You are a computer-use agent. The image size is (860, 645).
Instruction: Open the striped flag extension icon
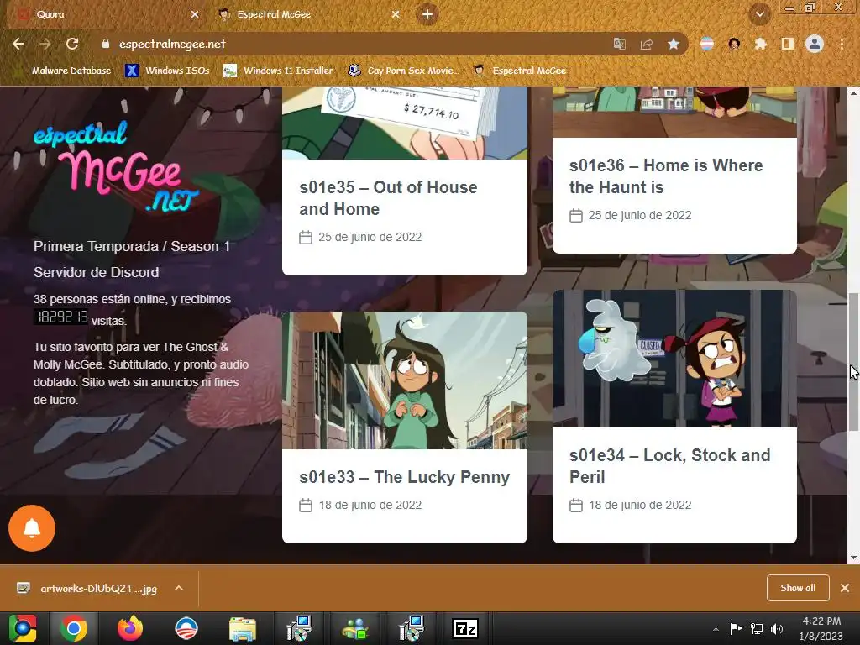coord(707,44)
